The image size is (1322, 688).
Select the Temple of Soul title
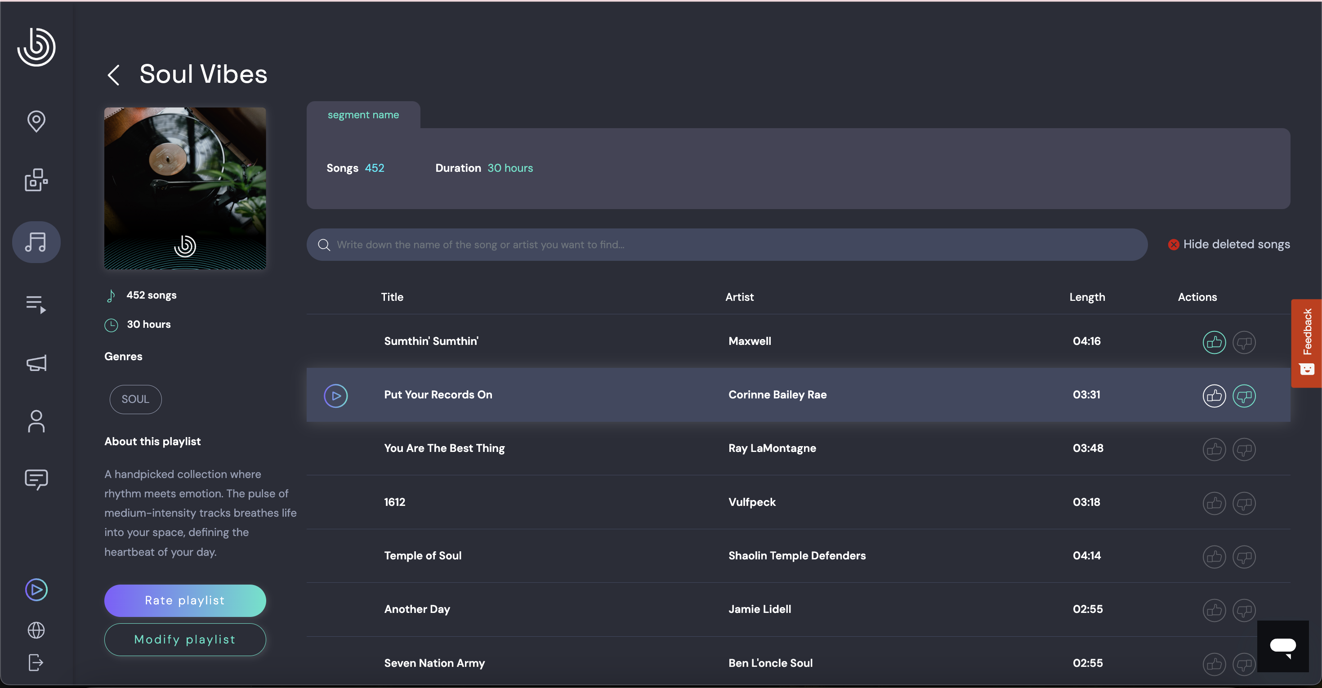423,556
